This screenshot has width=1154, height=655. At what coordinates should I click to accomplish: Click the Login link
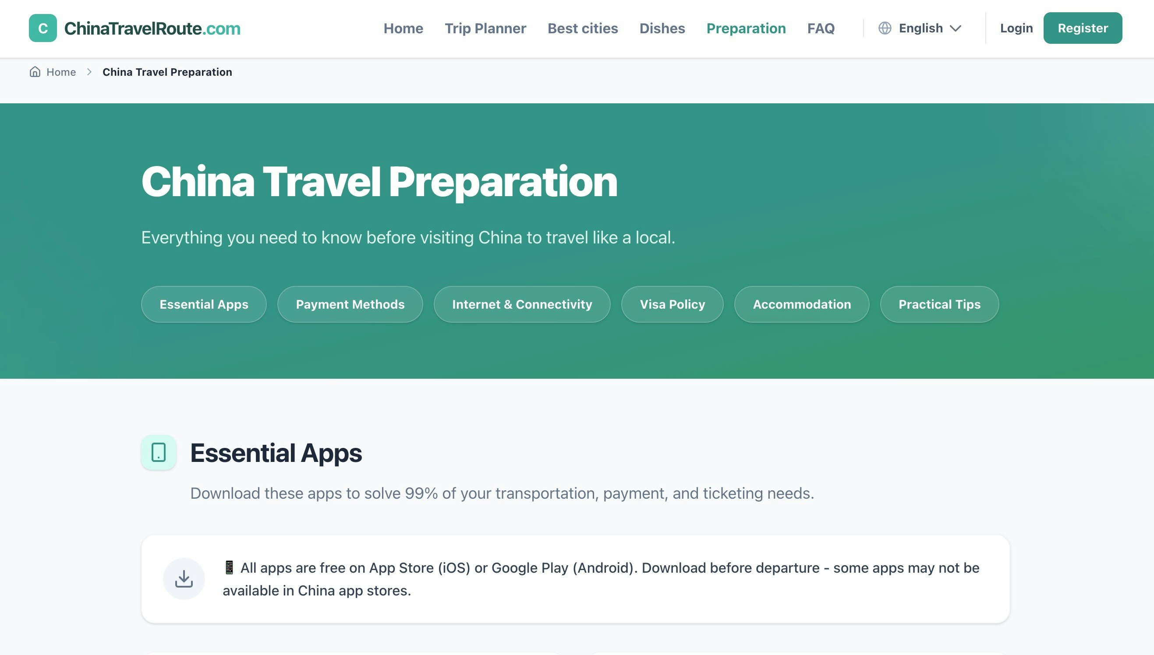(x=1016, y=28)
